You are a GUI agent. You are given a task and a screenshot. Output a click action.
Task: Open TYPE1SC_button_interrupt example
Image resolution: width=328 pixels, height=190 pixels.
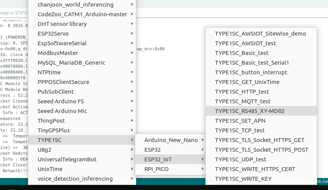pyautogui.click(x=261, y=72)
